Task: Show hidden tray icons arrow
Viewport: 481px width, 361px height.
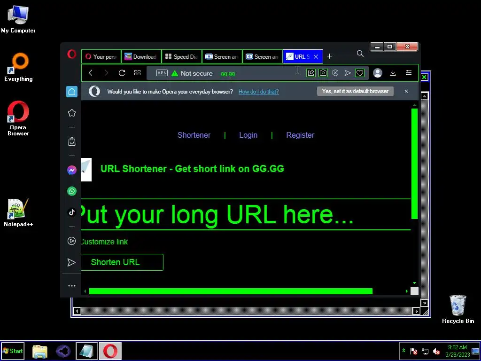Action: click(403, 351)
